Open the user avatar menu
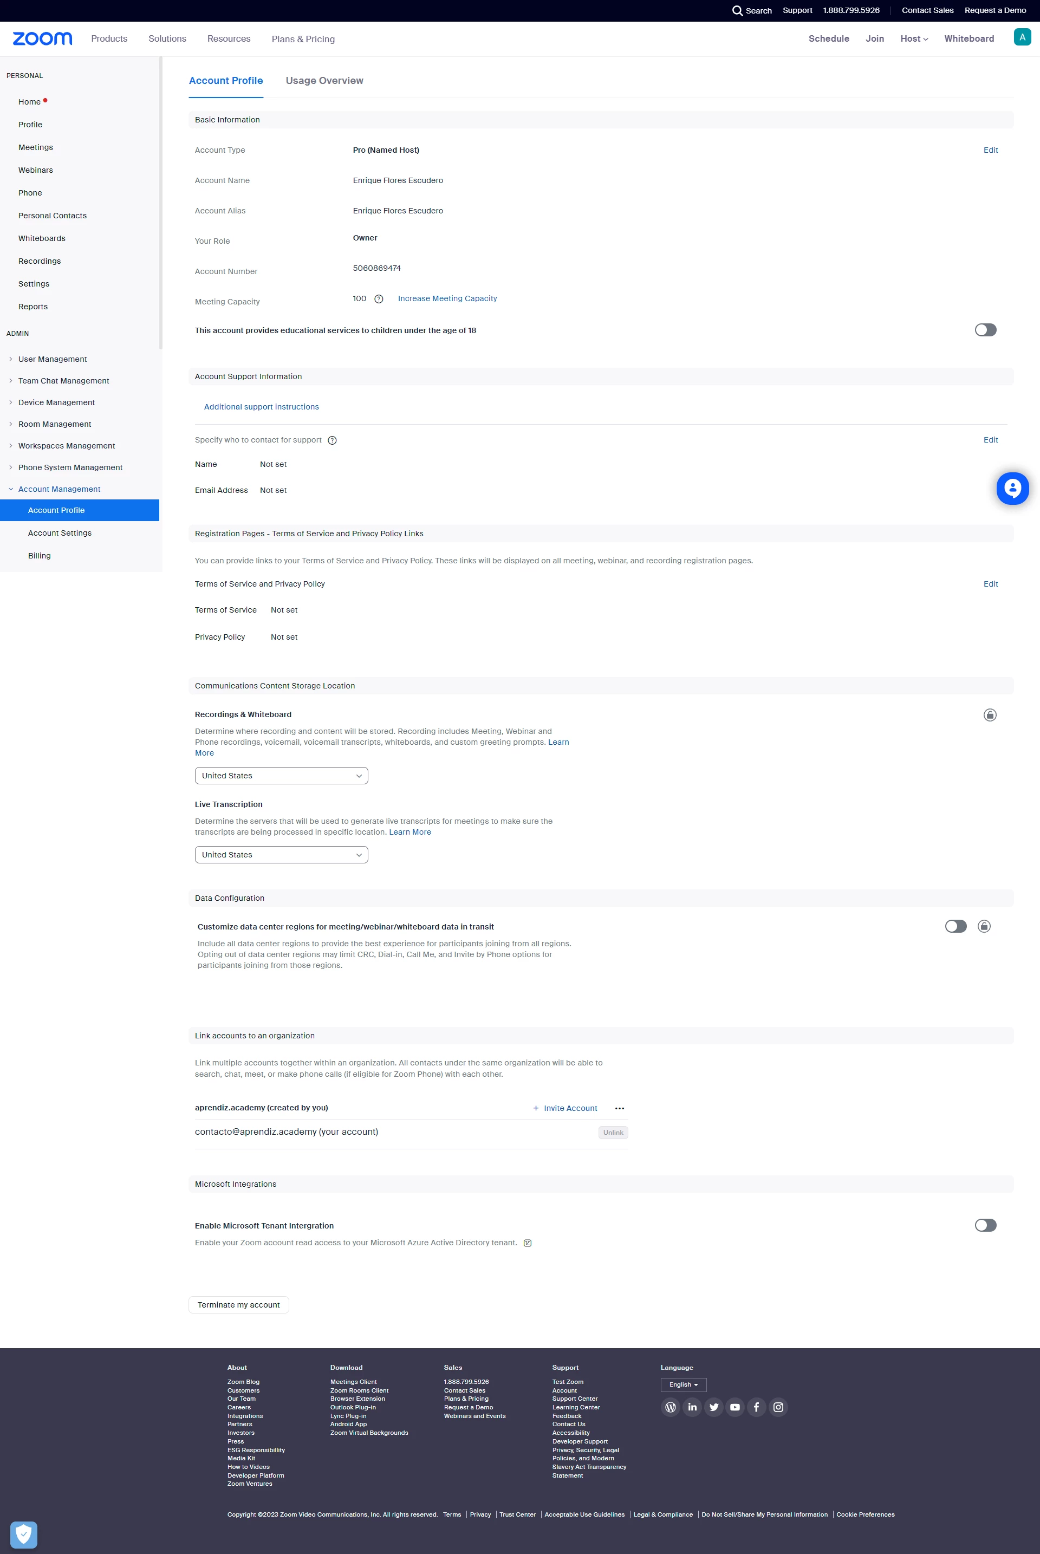This screenshot has width=1040, height=1554. click(1022, 38)
